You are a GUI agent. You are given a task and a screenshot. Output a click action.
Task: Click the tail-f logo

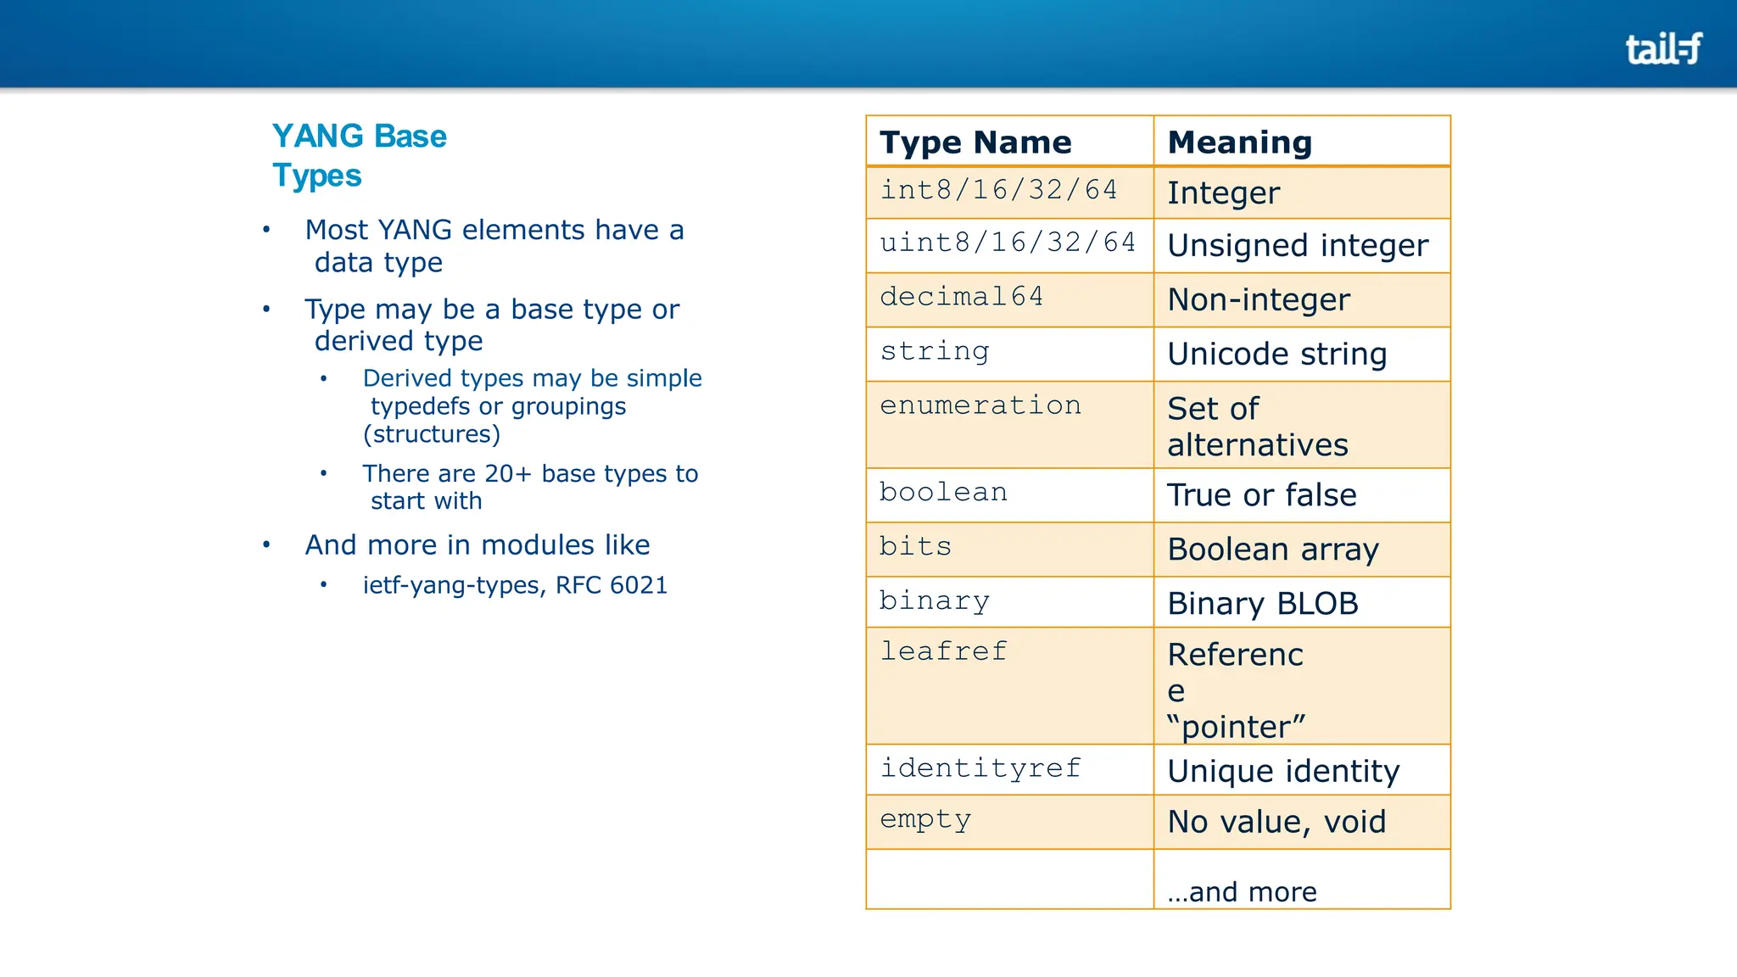tap(1663, 48)
